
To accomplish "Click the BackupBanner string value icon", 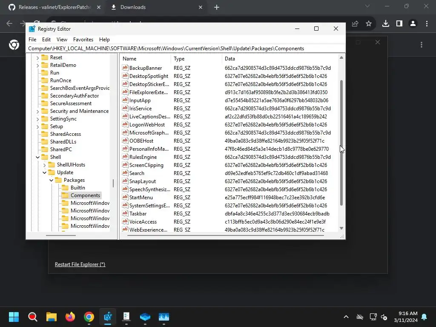I will tap(125, 68).
